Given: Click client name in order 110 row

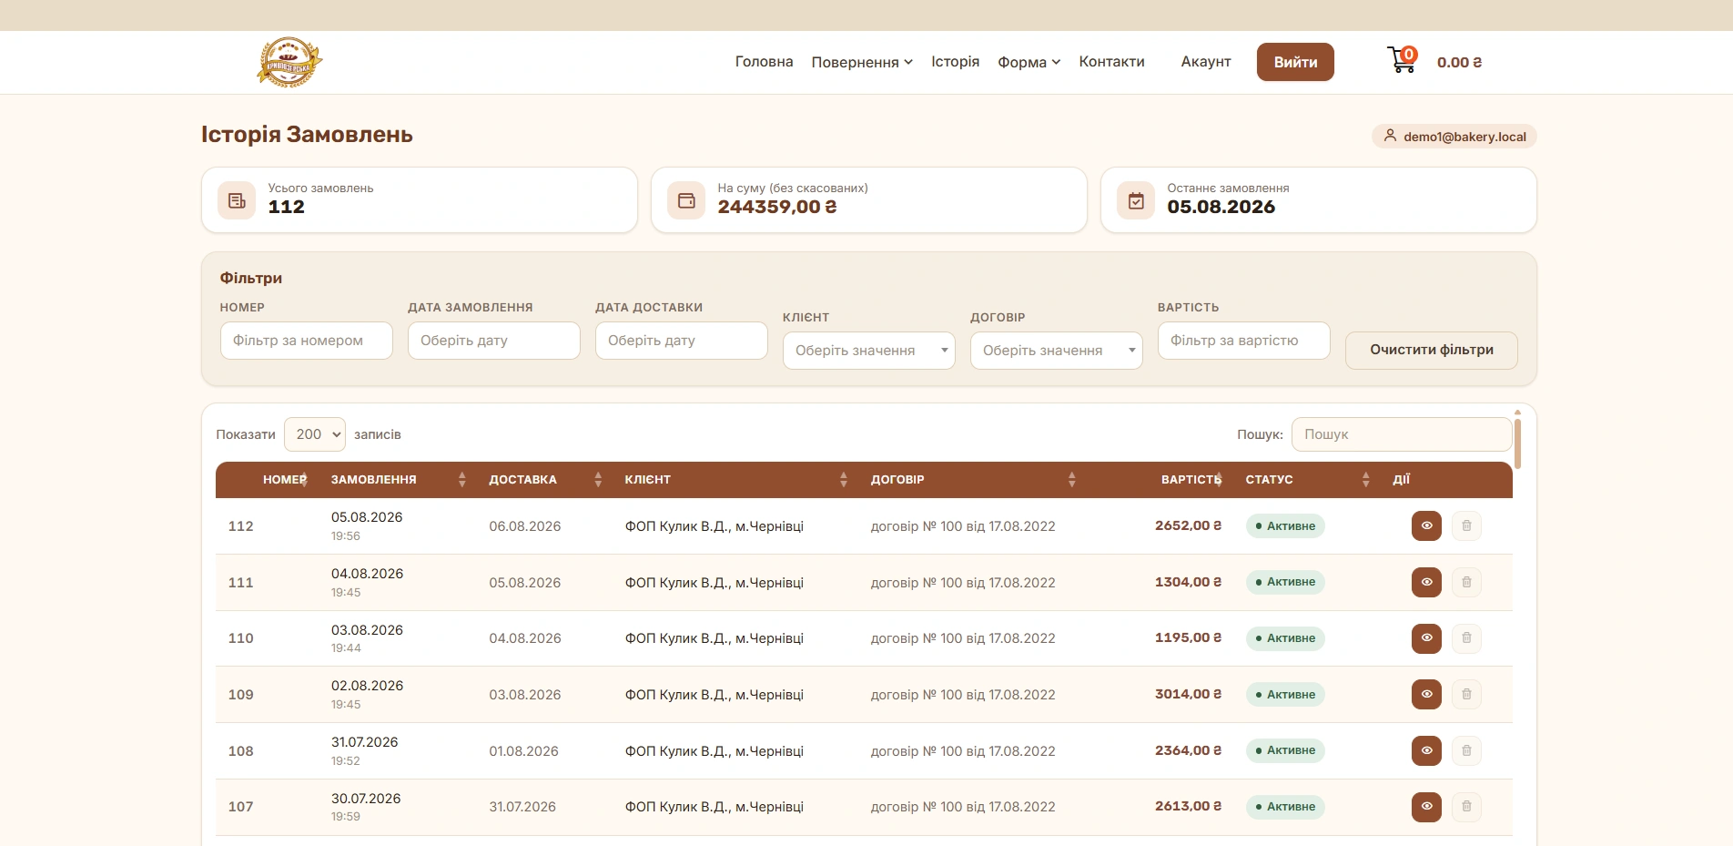Looking at the screenshot, I should pos(714,638).
